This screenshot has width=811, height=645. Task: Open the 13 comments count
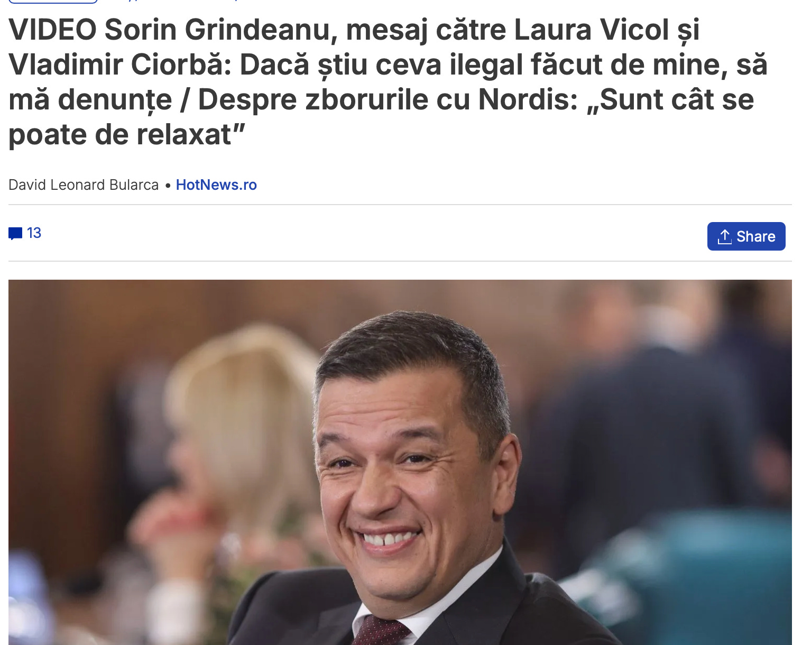34,233
